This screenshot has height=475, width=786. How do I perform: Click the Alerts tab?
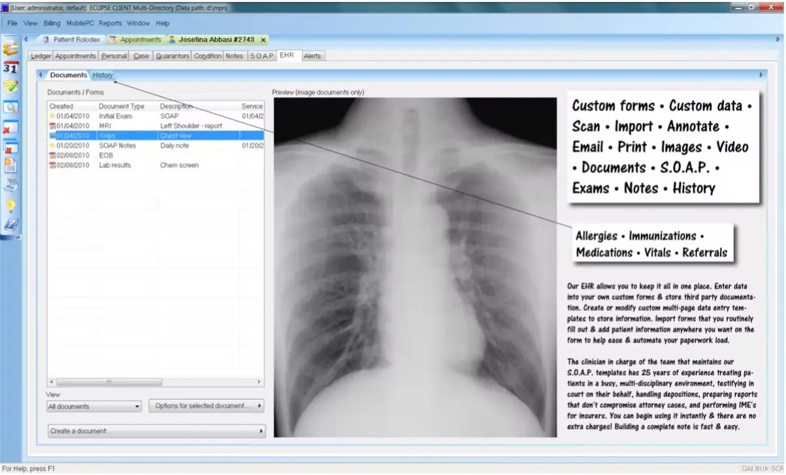(x=312, y=56)
